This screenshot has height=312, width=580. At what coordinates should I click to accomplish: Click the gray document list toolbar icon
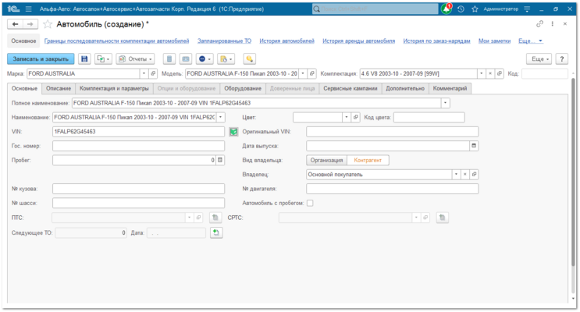pos(169,58)
